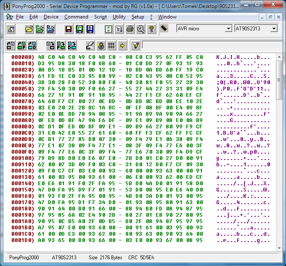The image size is (286, 266).
Task: Click the Reload files icon
Action: point(109,29)
